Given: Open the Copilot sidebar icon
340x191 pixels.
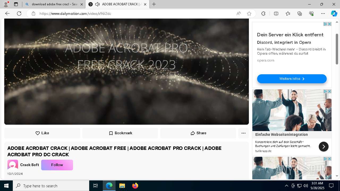Looking at the screenshot, I should coord(334,14).
